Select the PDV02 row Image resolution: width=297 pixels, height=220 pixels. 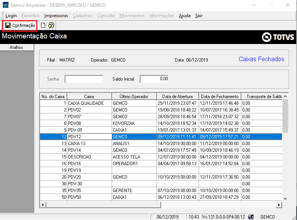pyautogui.click(x=161, y=110)
